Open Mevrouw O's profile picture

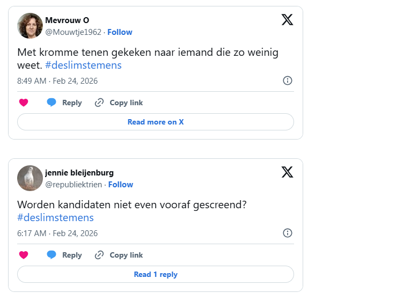(x=30, y=26)
